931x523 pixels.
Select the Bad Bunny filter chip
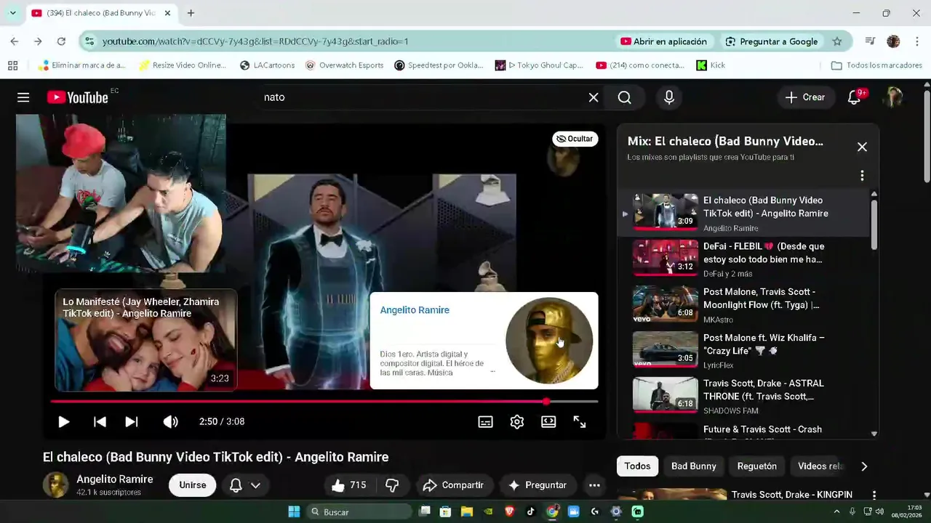[694, 466]
